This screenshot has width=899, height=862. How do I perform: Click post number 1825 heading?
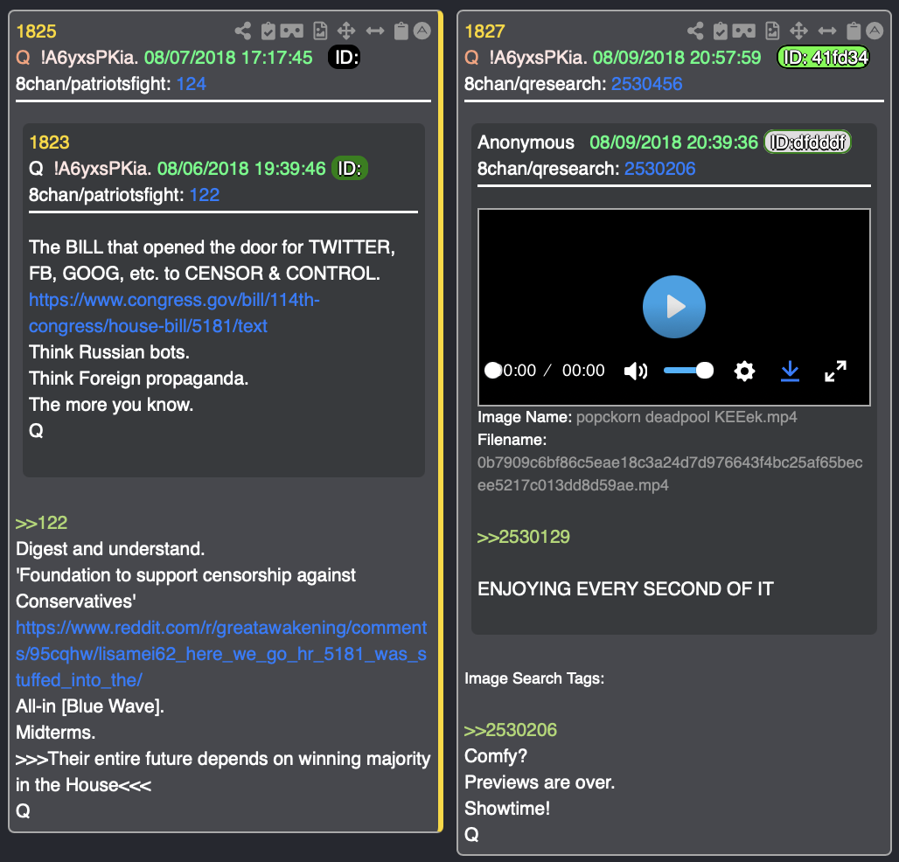click(x=36, y=31)
